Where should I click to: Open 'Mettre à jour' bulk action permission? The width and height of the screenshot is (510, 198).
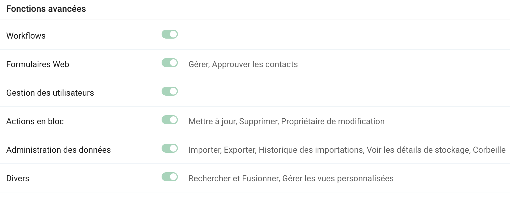[x=212, y=121]
